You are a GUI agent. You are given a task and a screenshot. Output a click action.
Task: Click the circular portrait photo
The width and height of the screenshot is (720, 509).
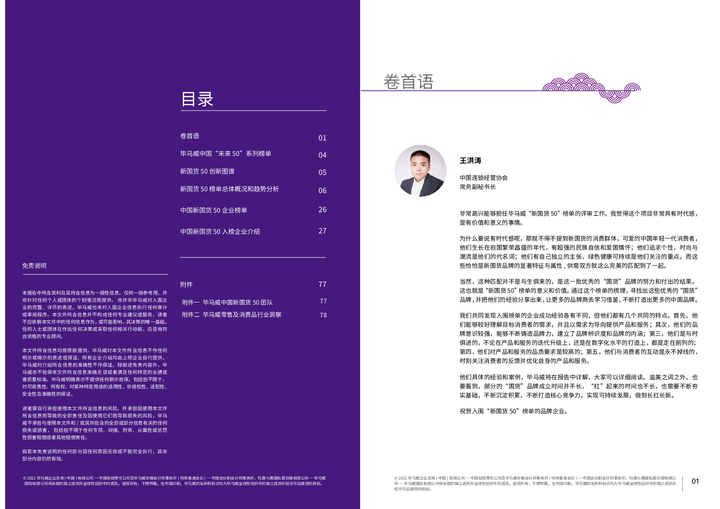point(420,170)
